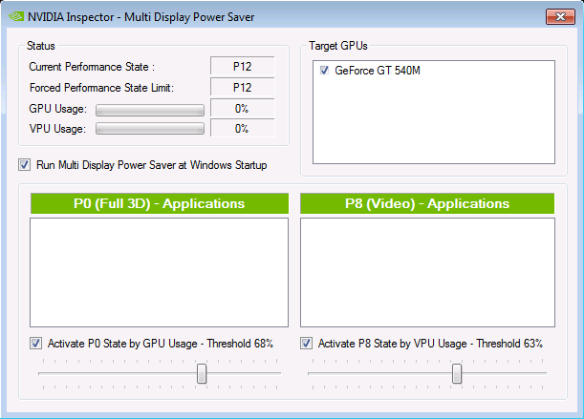The width and height of the screenshot is (584, 419).
Task: Click the P0 (Full 3D) - Applications header
Action: coord(160,203)
